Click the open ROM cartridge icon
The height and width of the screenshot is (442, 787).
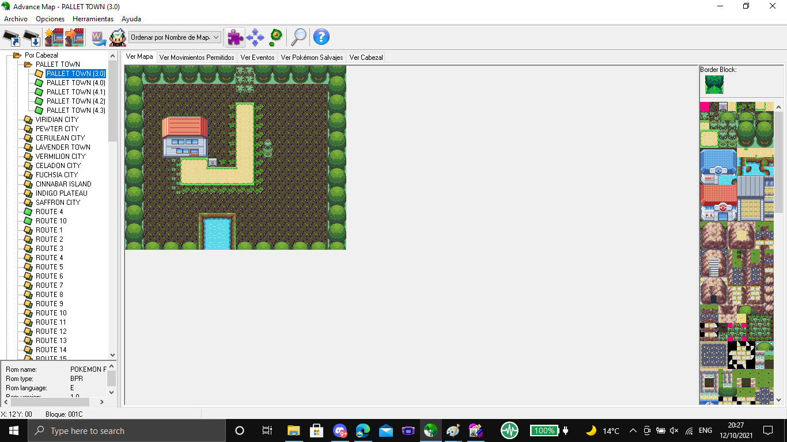12,37
